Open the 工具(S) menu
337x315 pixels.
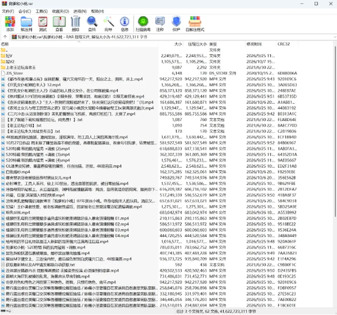pyautogui.click(x=42, y=11)
